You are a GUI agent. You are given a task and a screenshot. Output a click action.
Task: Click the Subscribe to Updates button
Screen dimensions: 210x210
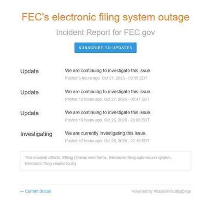(x=105, y=48)
